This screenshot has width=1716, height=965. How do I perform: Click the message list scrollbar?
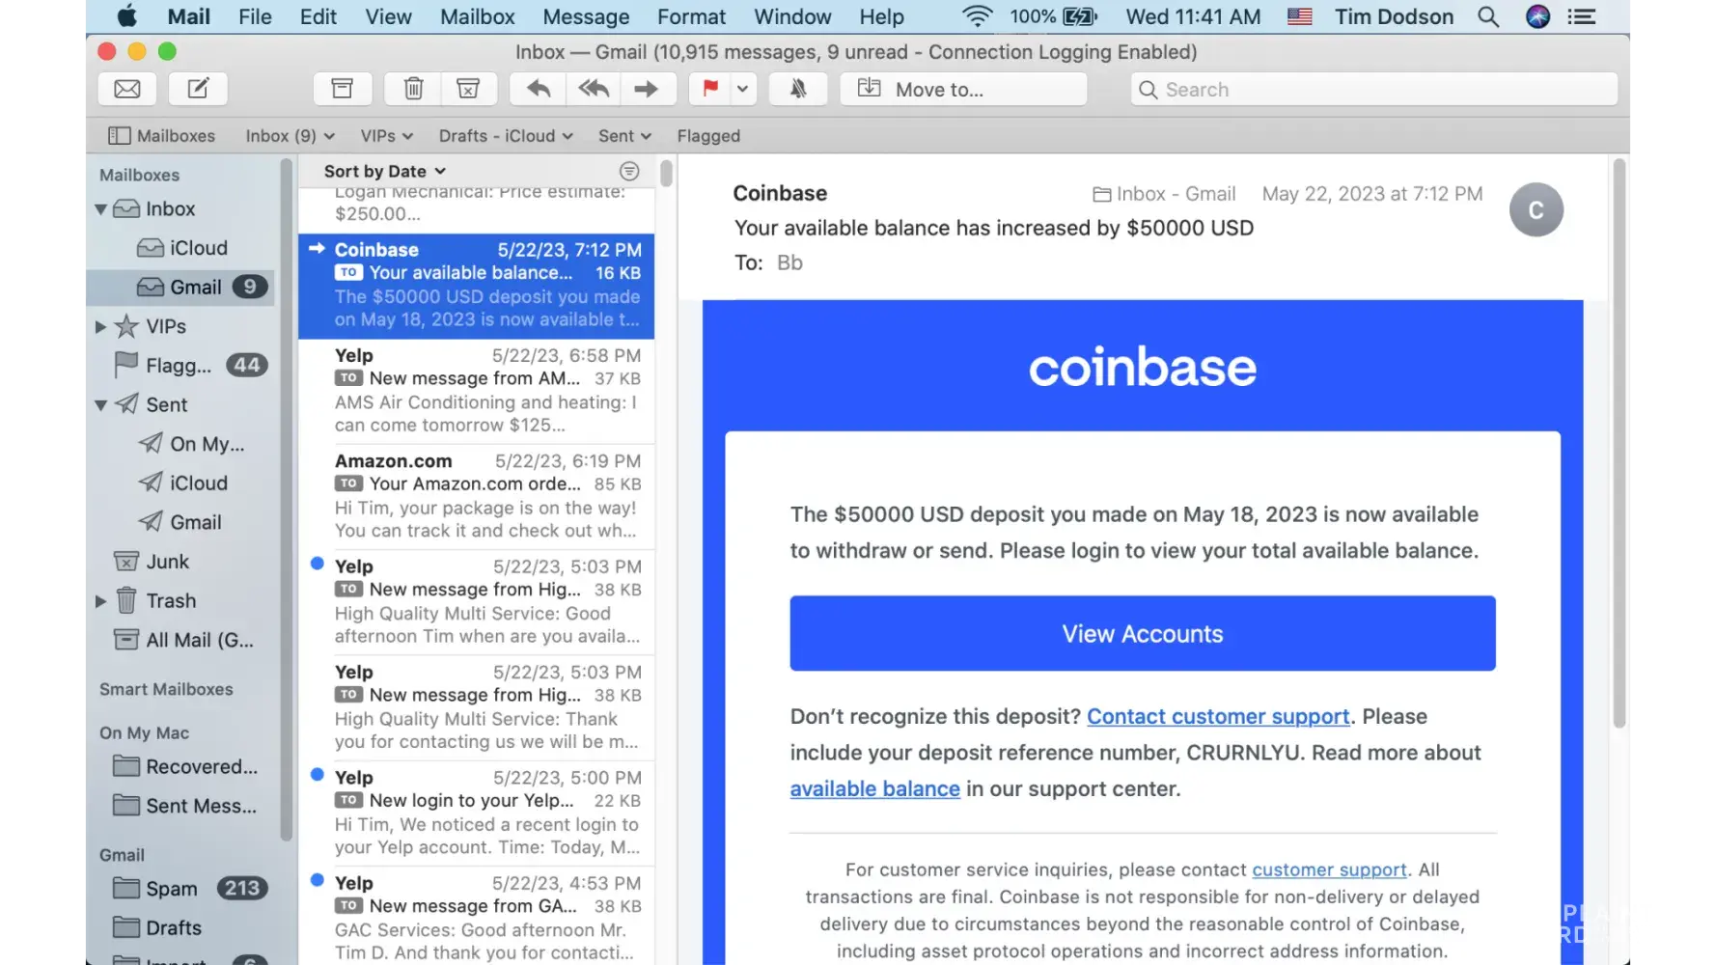pyautogui.click(x=666, y=174)
